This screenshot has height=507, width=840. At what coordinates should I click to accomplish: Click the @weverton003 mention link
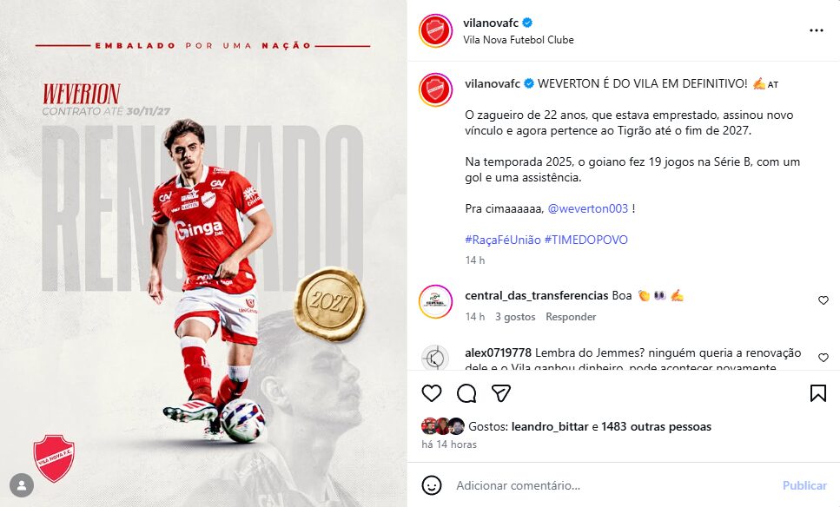point(588,209)
